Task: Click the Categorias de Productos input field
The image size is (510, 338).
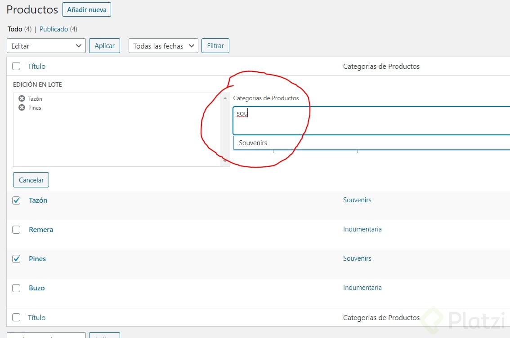Action: 371,120
